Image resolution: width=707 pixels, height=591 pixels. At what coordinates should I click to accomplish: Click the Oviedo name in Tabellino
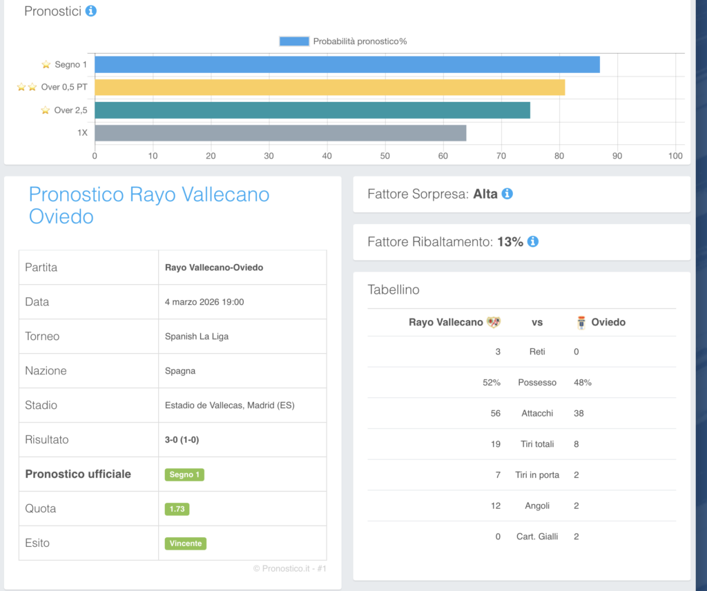coord(608,322)
